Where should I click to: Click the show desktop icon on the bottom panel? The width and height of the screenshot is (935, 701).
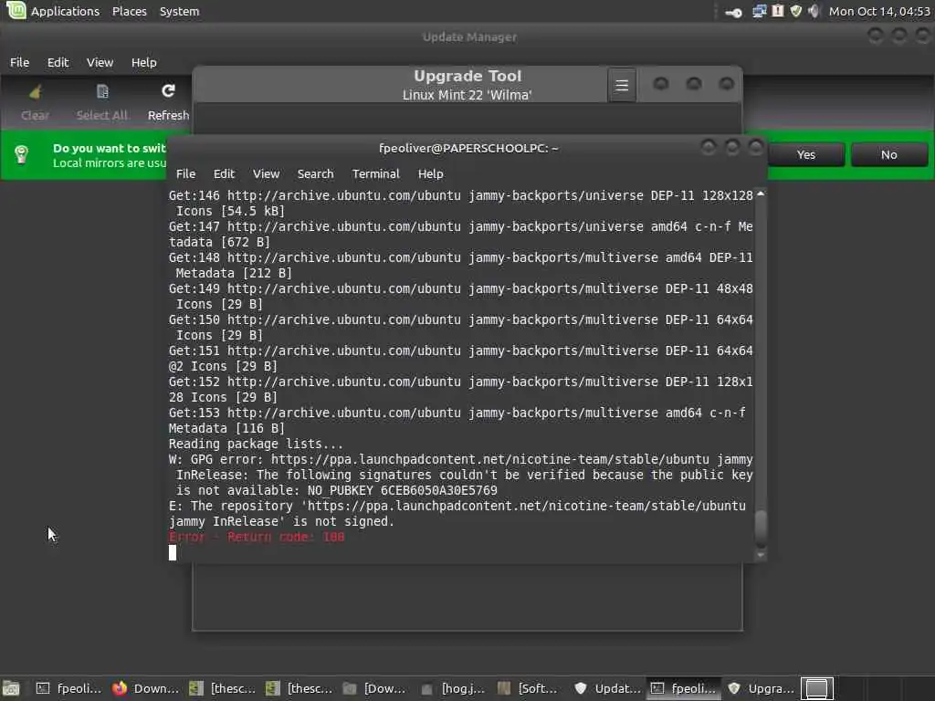(x=11, y=688)
